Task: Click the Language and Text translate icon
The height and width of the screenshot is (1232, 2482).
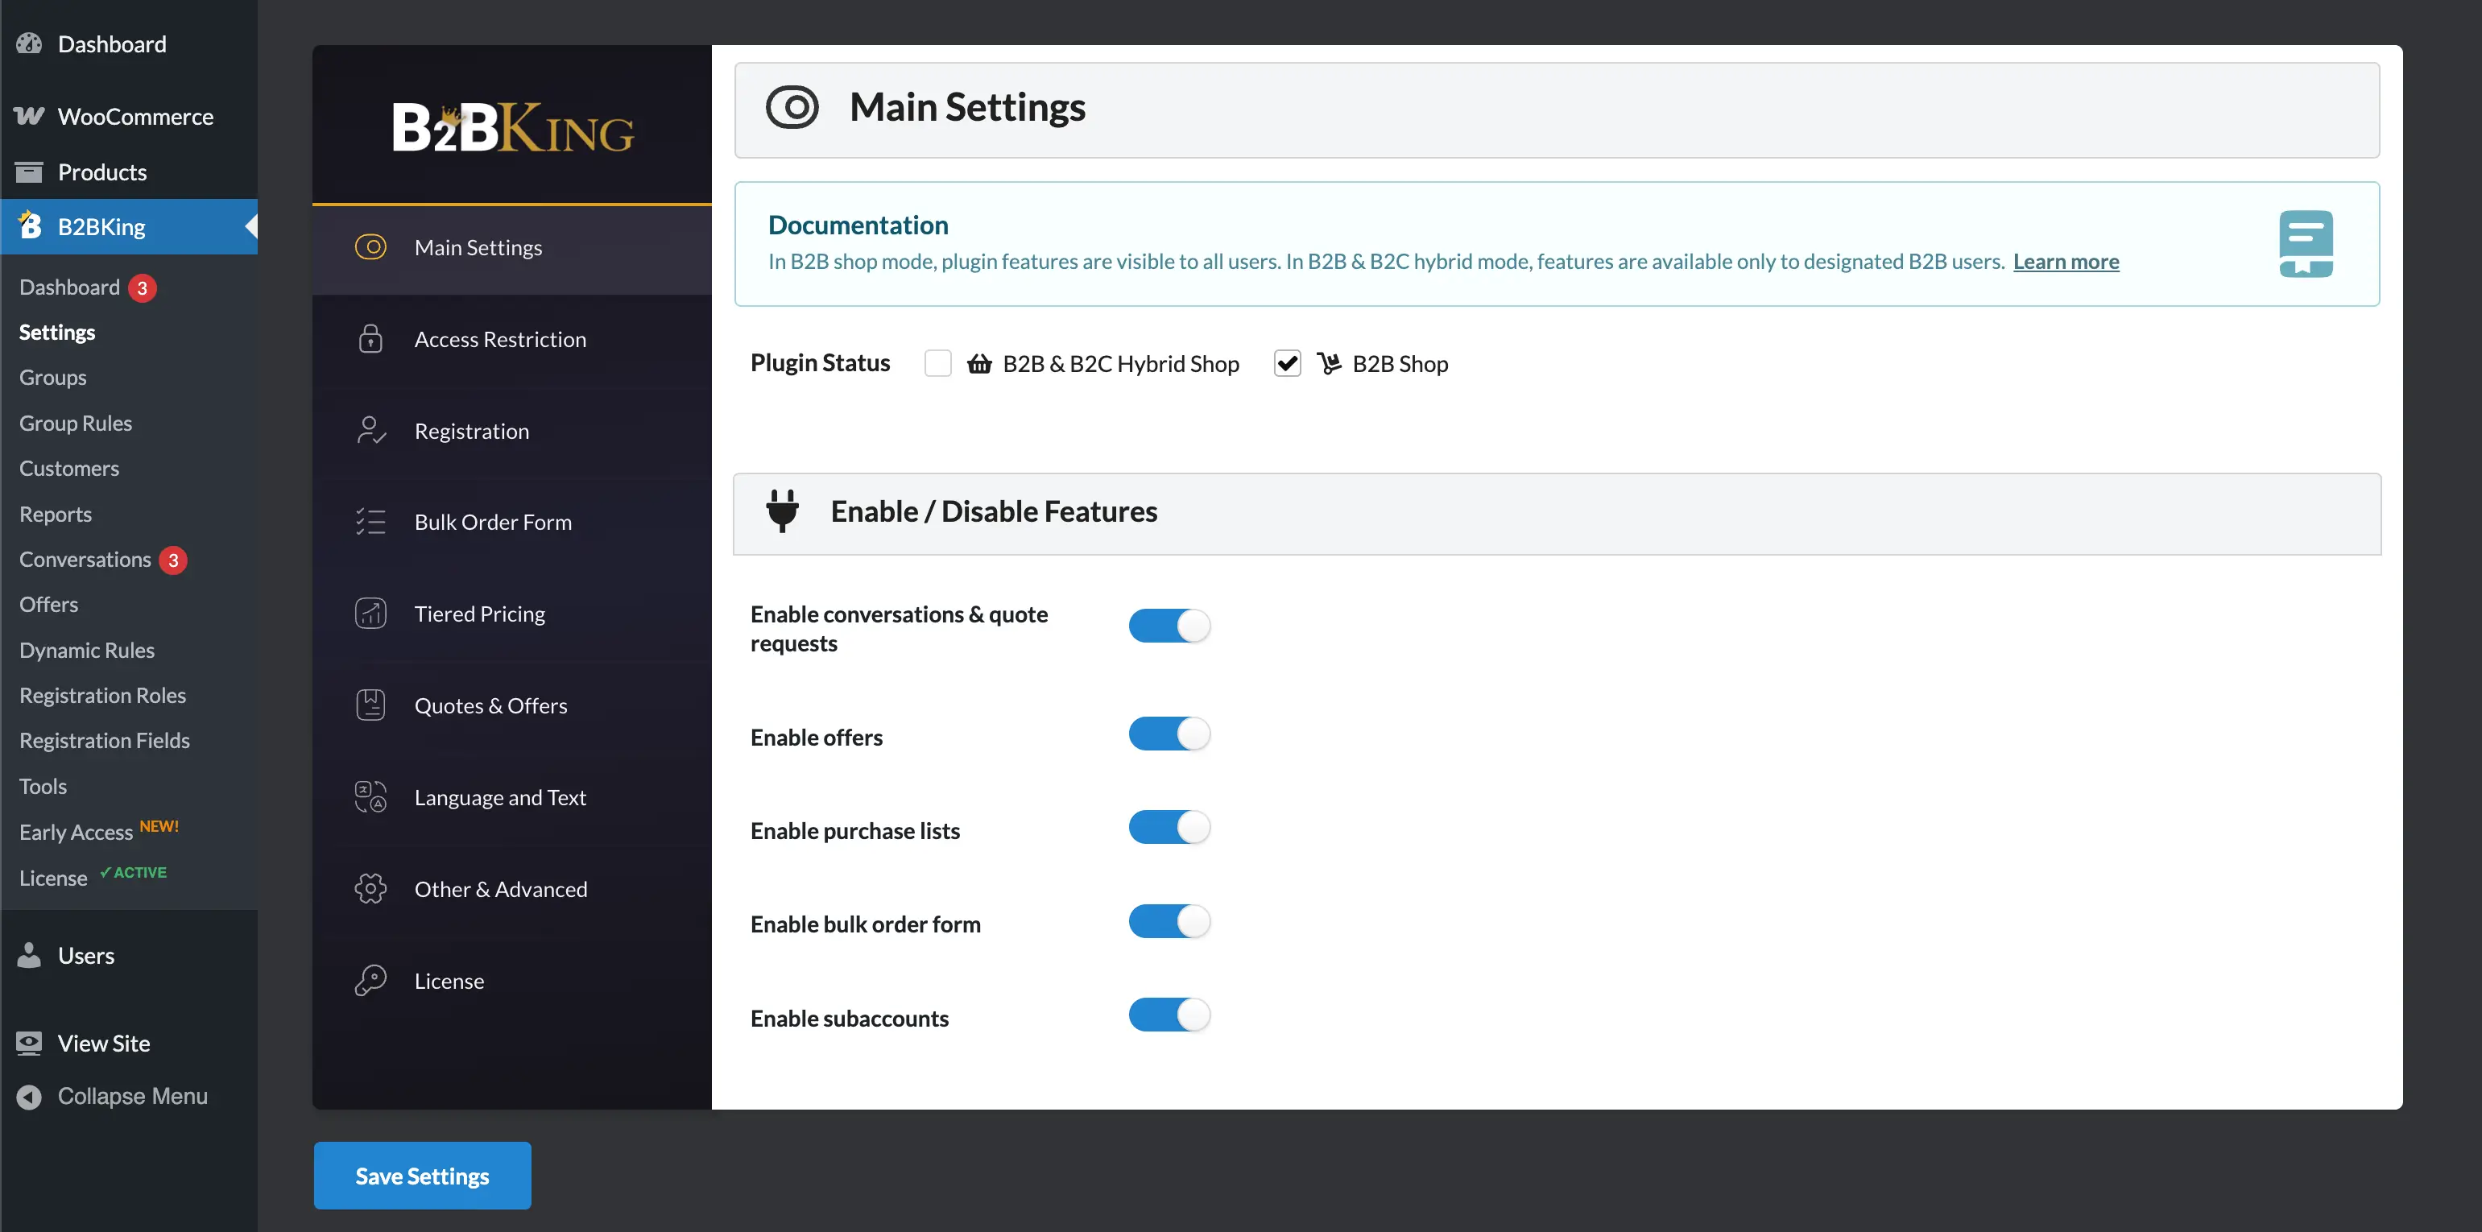Action: pos(370,796)
